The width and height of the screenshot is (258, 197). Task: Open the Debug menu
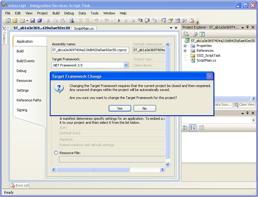69,13
